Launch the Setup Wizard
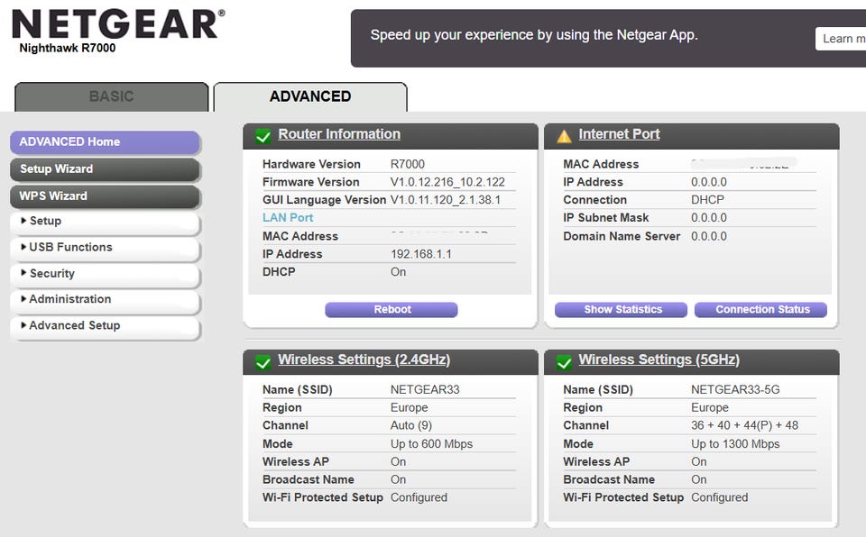 pos(105,168)
